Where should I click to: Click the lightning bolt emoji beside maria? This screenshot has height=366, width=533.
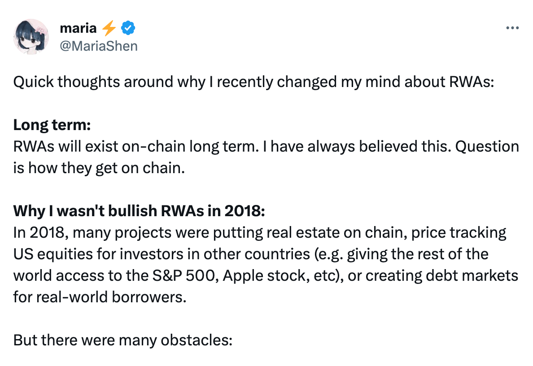[x=109, y=28]
